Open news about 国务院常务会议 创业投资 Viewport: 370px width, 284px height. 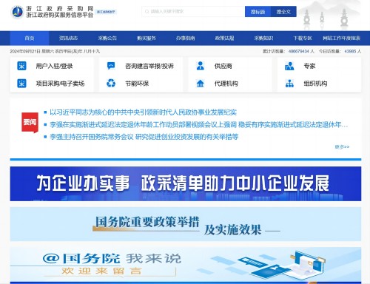click(x=144, y=137)
